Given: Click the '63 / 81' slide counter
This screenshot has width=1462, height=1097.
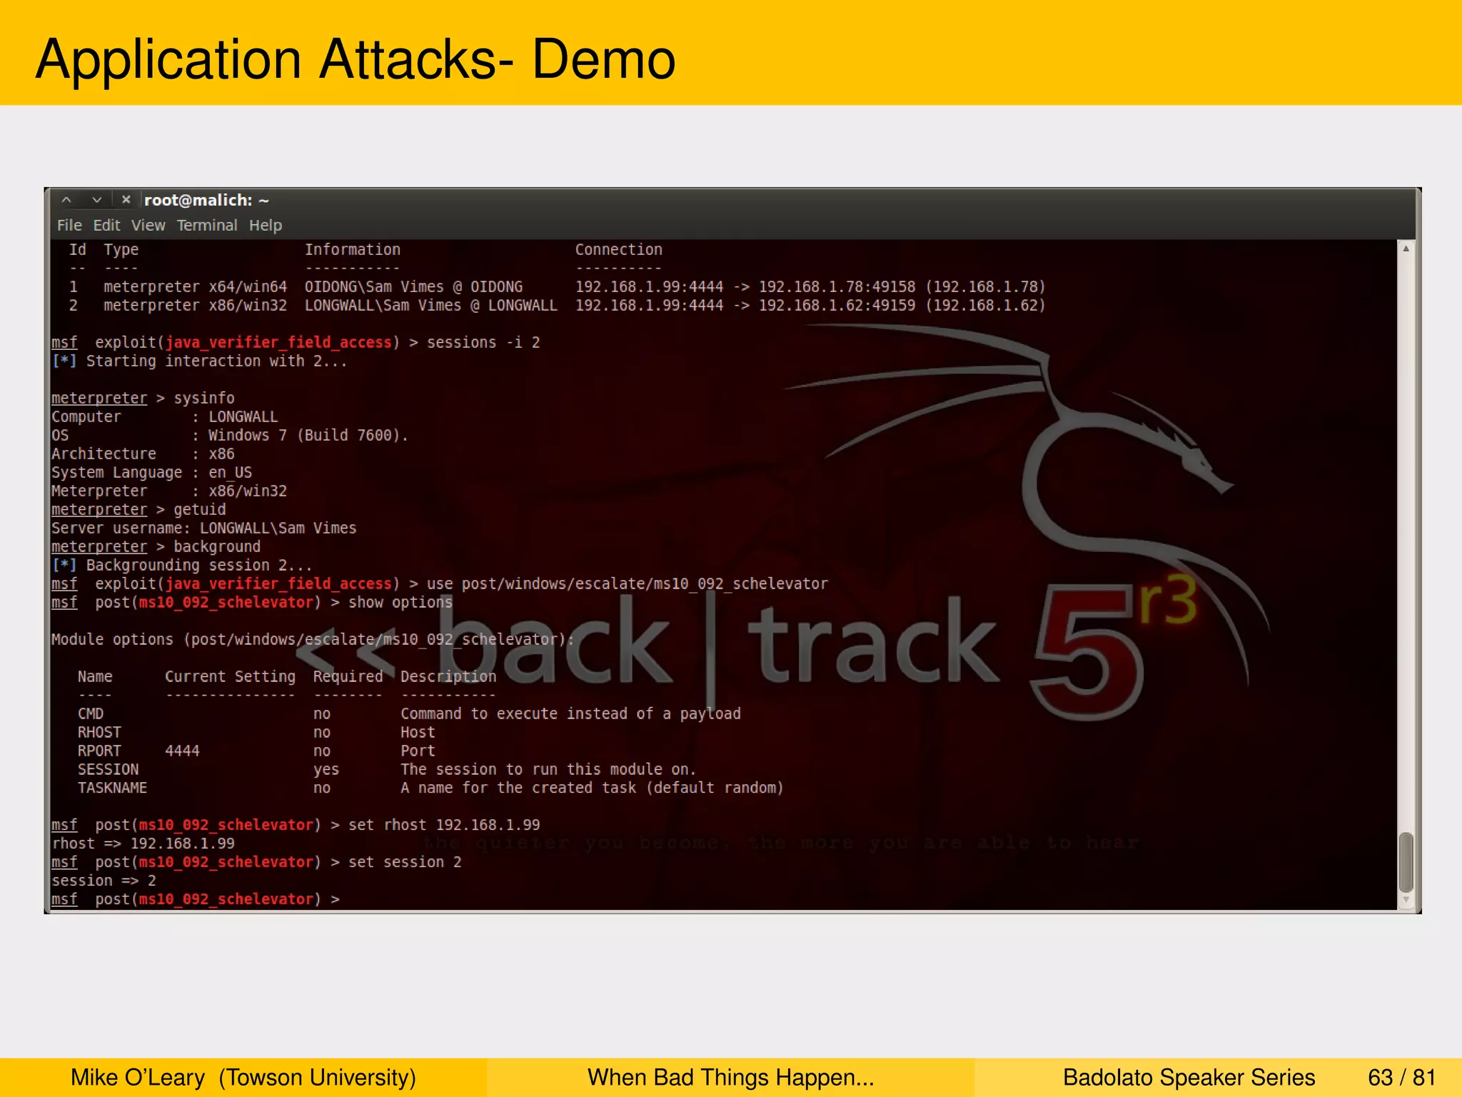Looking at the screenshot, I should (x=1401, y=1077).
